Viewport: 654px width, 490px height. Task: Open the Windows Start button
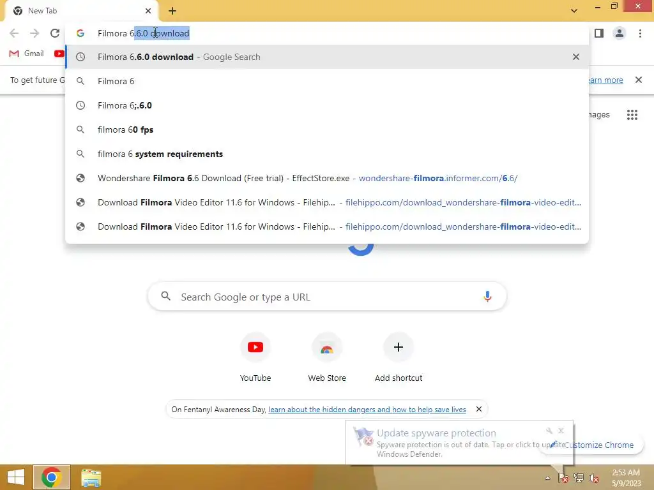(x=16, y=477)
